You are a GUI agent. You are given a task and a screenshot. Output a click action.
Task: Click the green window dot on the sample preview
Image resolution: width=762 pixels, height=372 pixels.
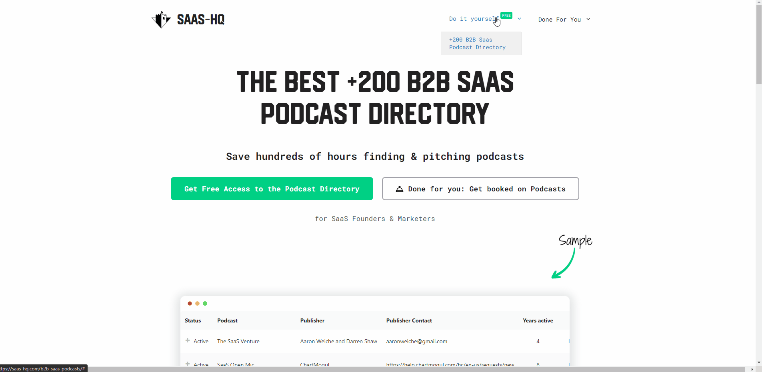(205, 303)
